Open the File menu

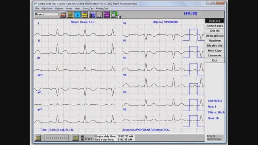(x=37, y=8)
